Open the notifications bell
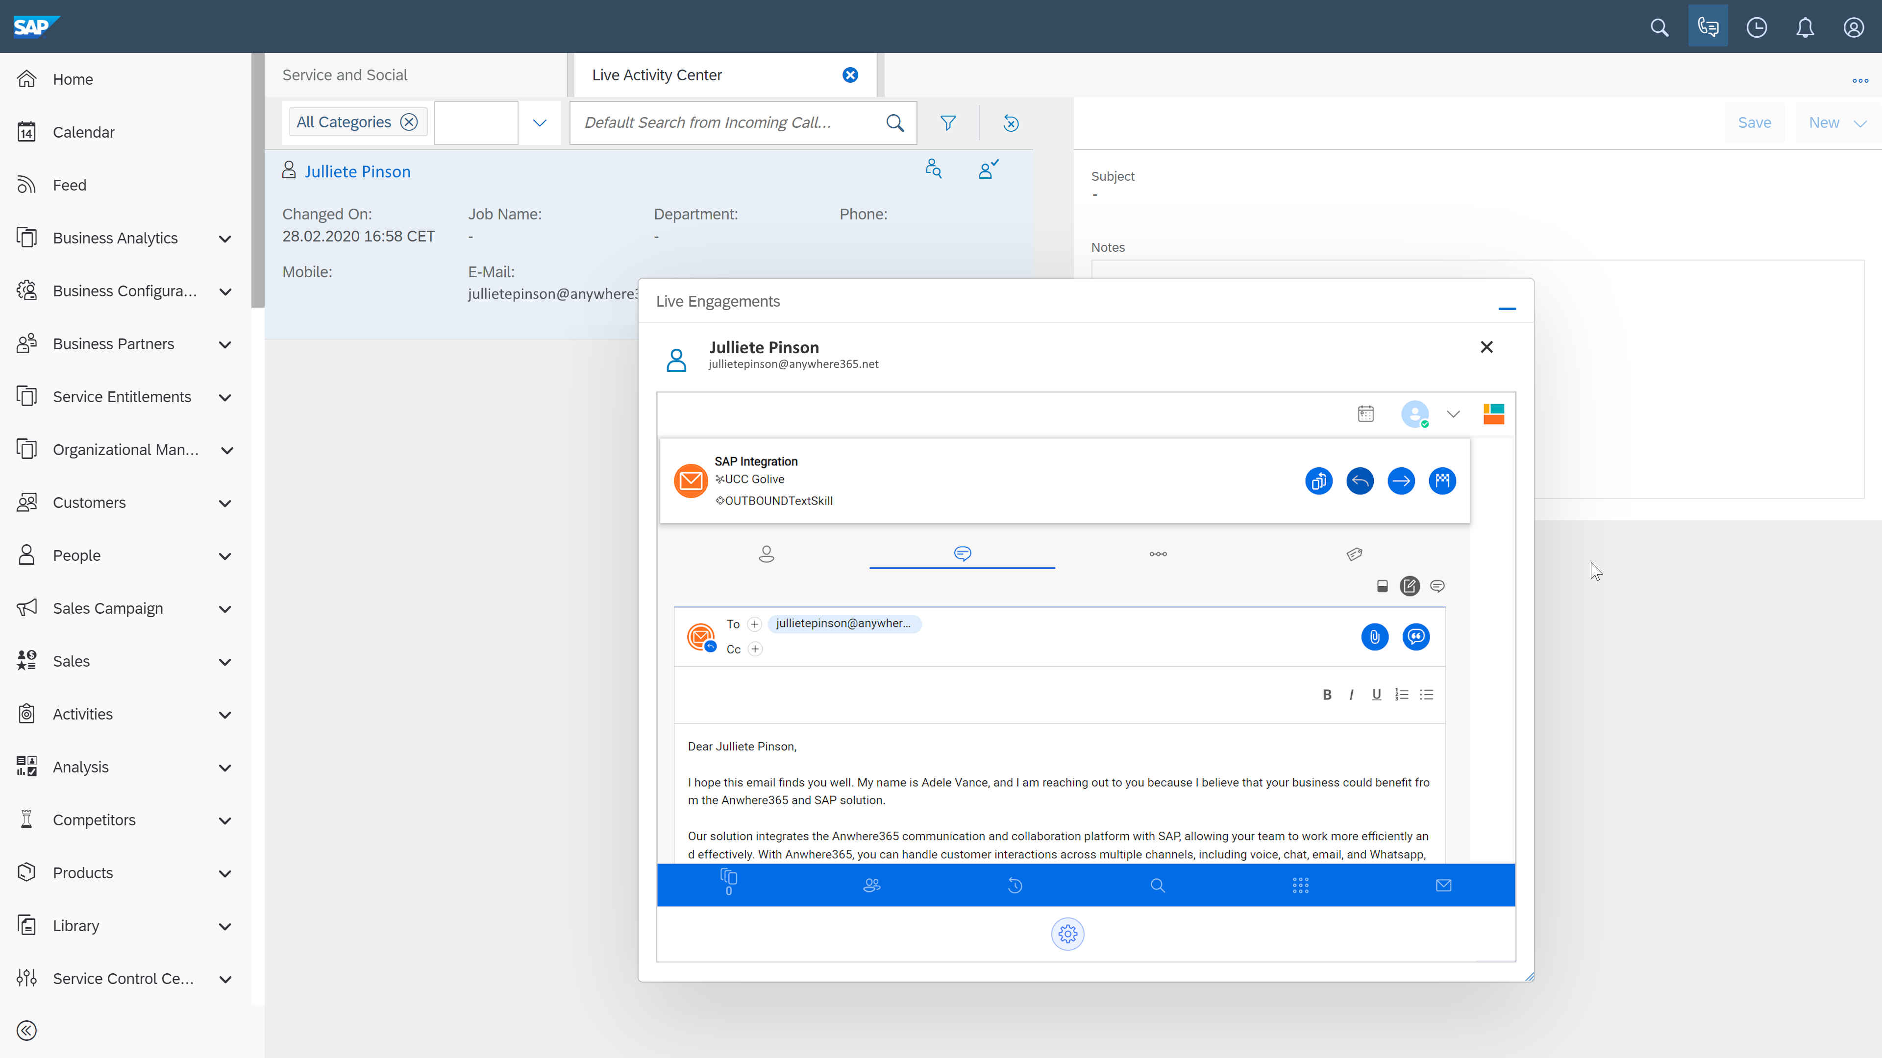The width and height of the screenshot is (1882, 1058). point(1805,28)
